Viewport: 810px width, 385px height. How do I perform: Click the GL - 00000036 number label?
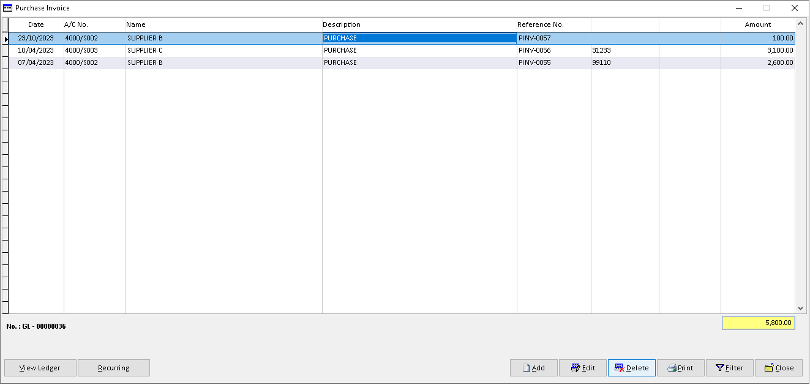[36, 326]
